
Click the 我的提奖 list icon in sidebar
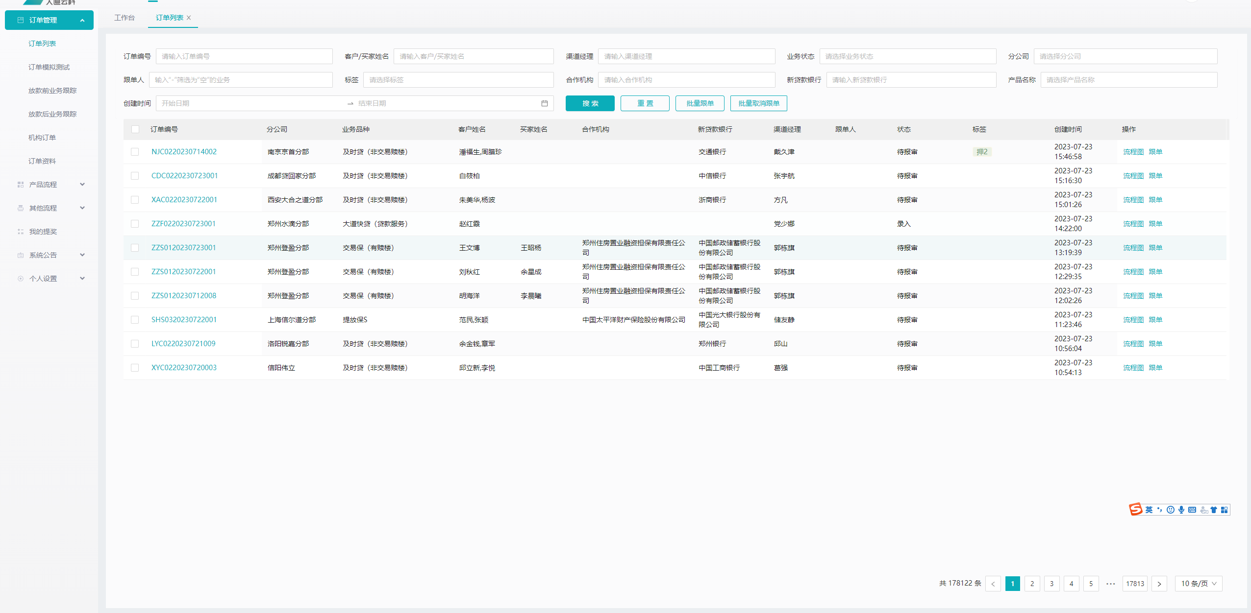[21, 232]
